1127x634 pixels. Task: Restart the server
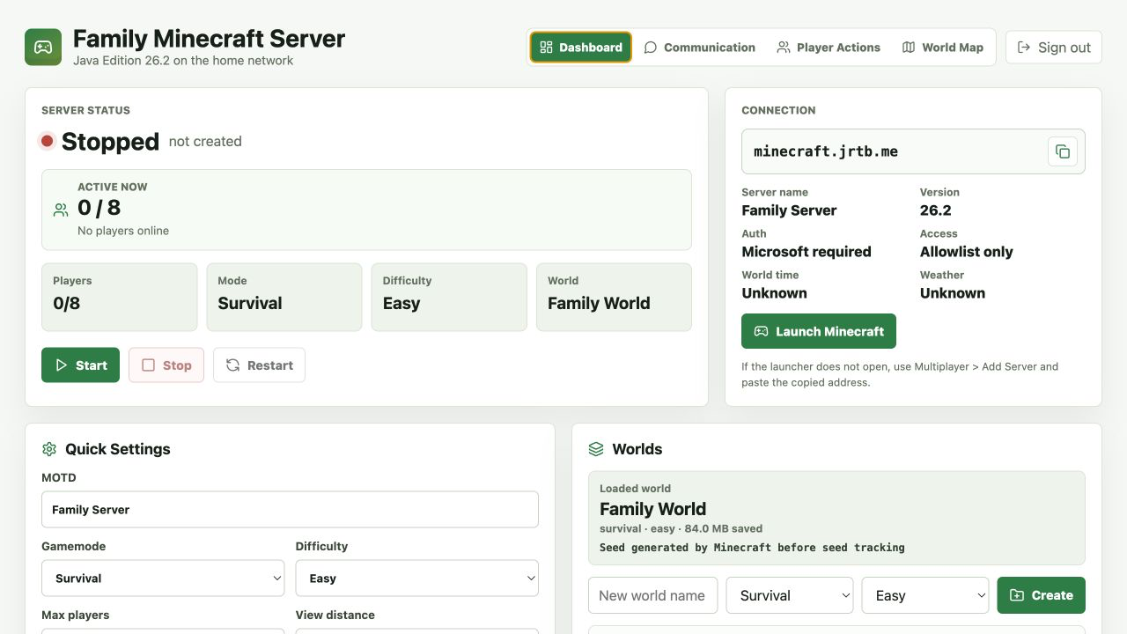coord(259,365)
